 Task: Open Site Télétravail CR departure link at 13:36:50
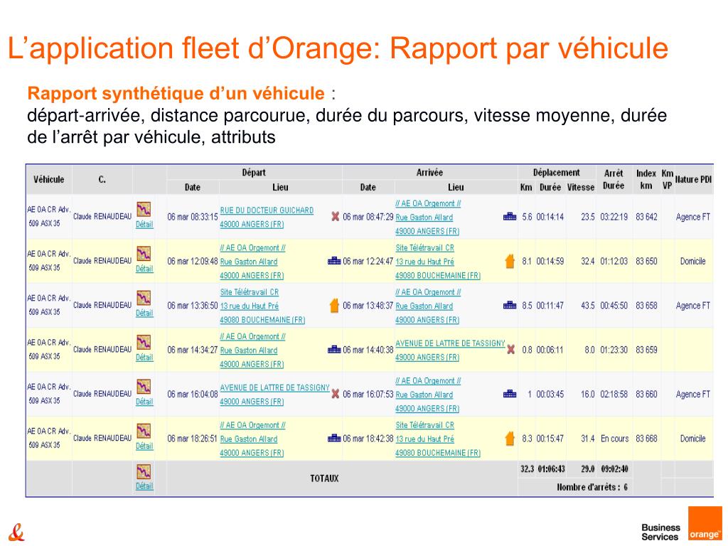coord(250,292)
